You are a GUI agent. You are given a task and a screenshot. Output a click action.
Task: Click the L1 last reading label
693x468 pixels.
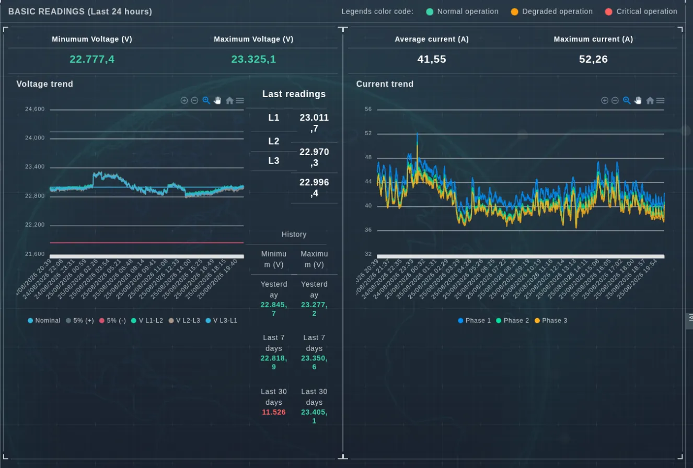pos(274,118)
